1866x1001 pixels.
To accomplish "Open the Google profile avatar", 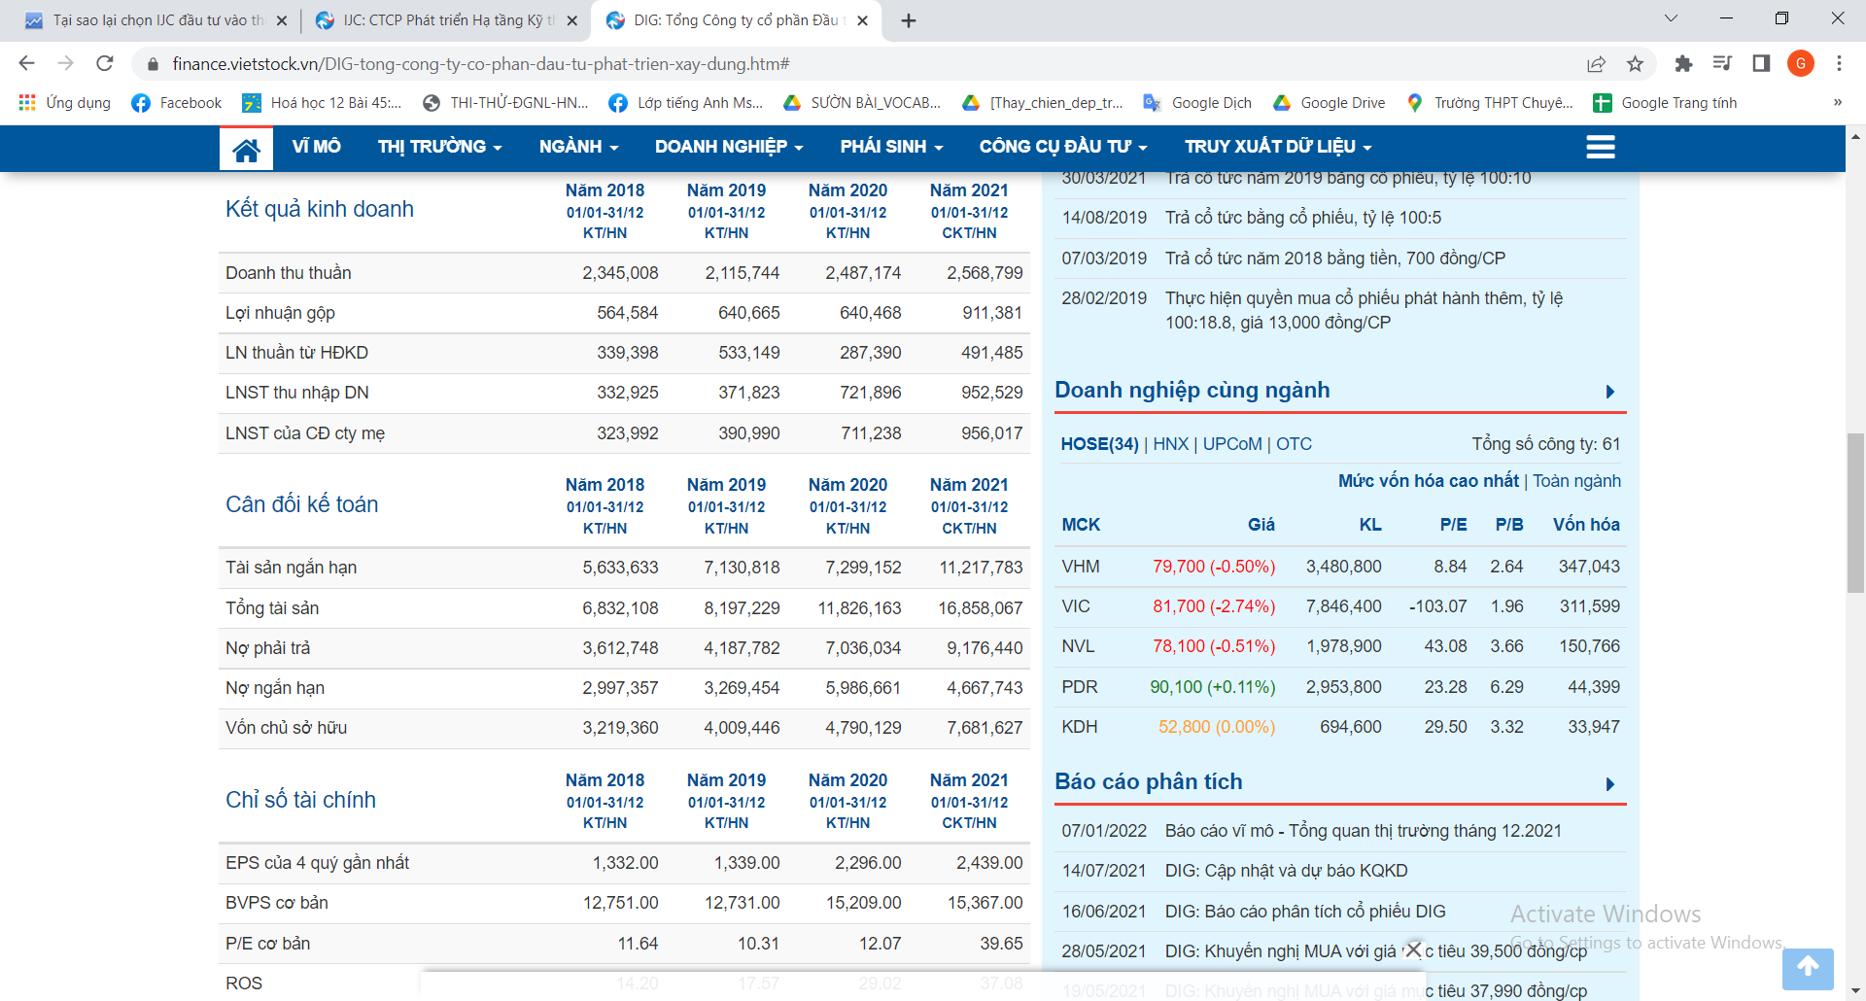I will click(x=1801, y=63).
